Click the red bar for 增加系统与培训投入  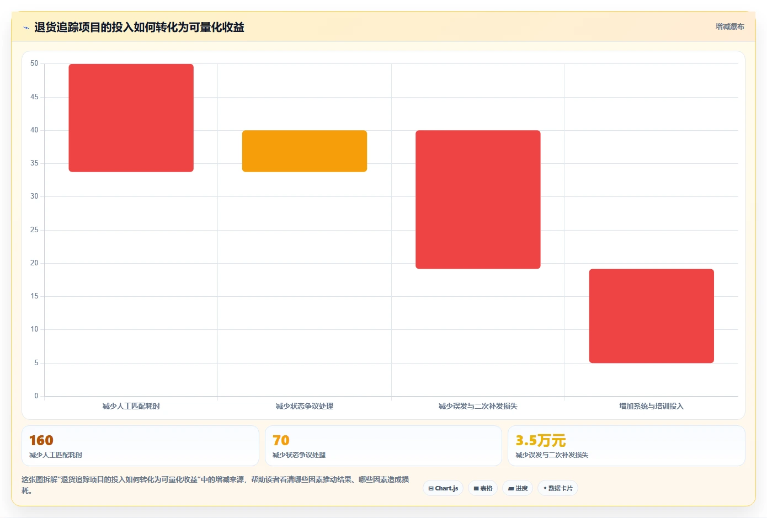[x=652, y=316]
